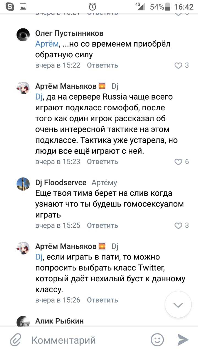Screen dimensions: 198x353
Task: Tap the Комментарий input field
Action: click(x=82, y=340)
